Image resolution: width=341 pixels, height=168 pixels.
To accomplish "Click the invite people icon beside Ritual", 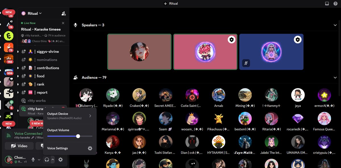I will click(x=64, y=13).
